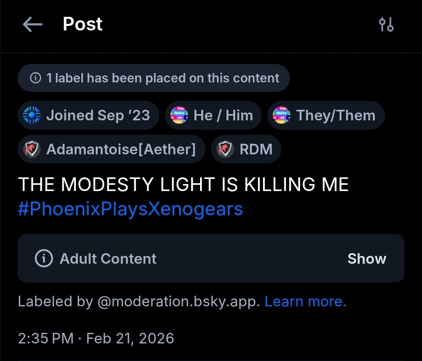Select the Adamantoise[Aether] label text

click(x=121, y=149)
